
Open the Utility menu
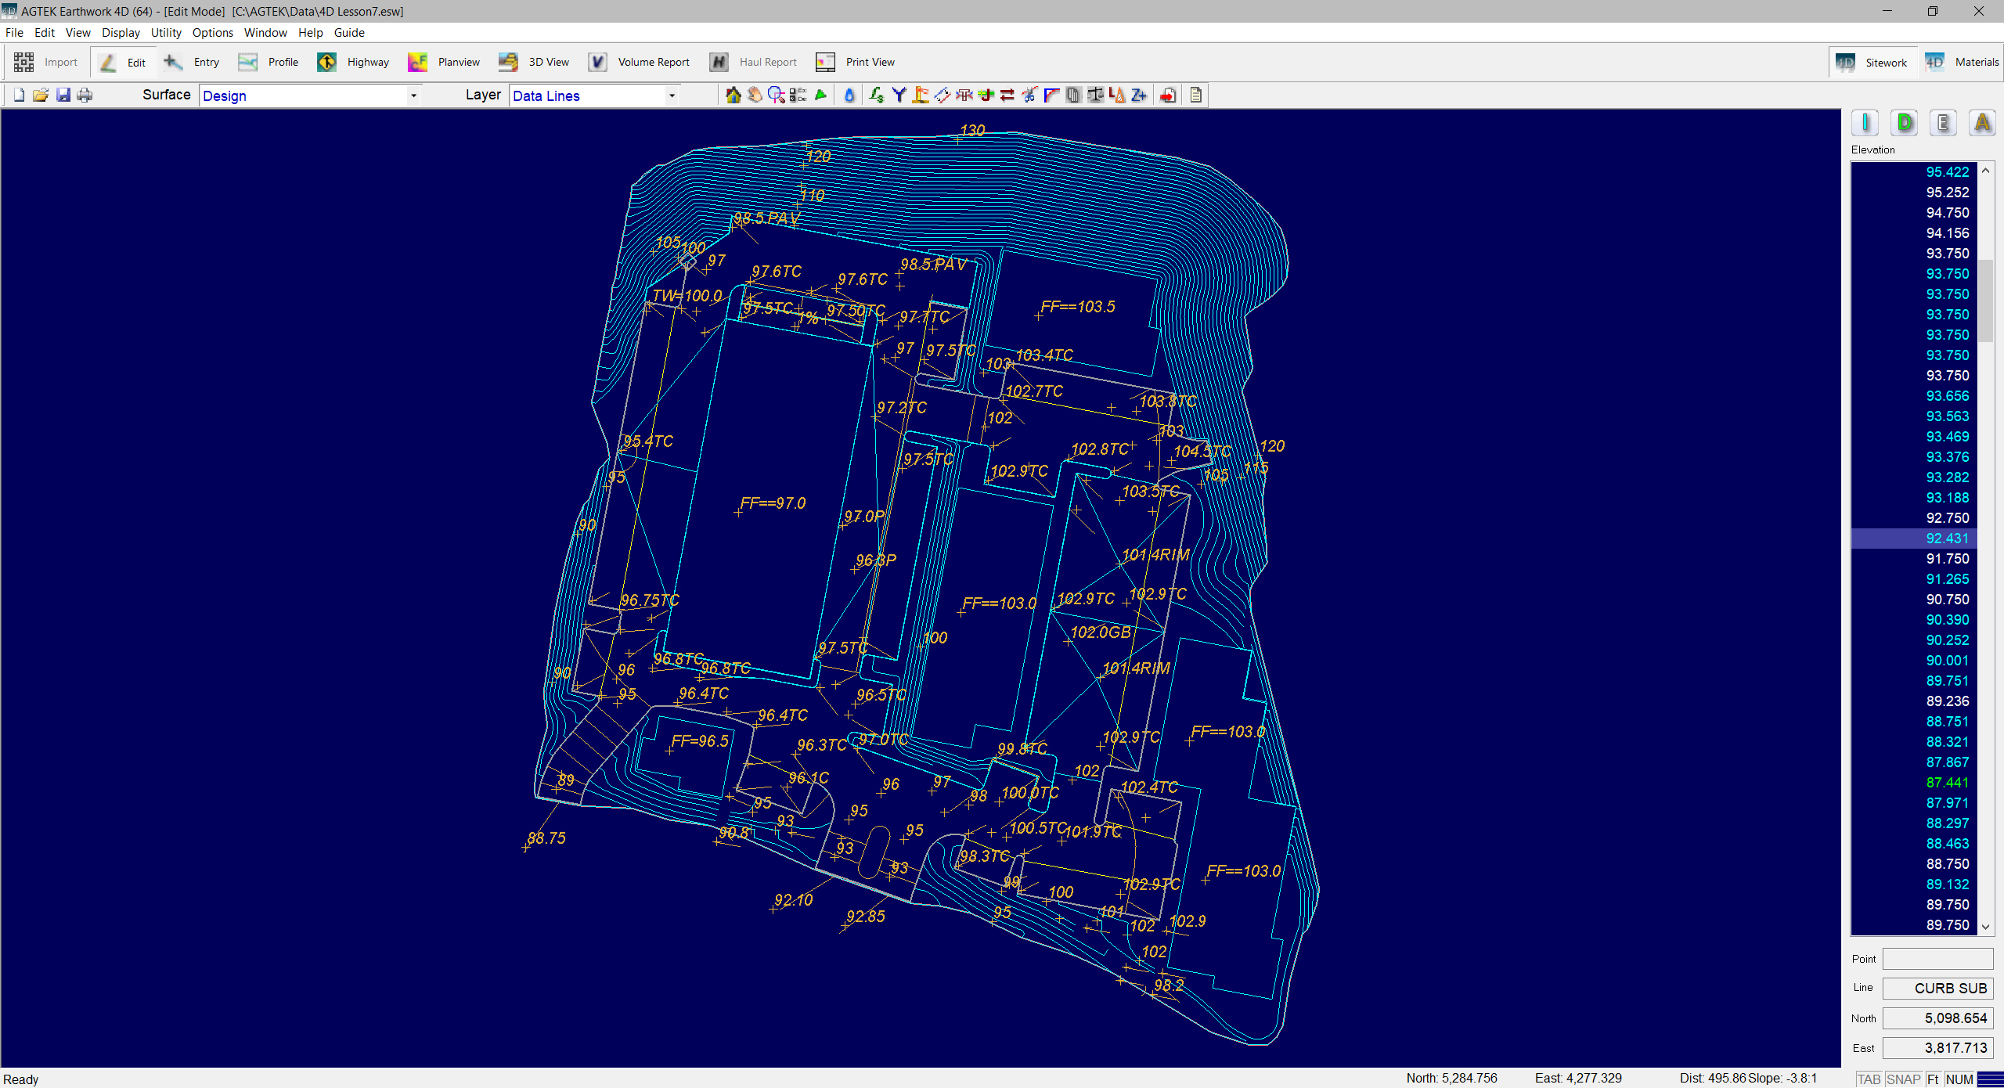tap(166, 33)
